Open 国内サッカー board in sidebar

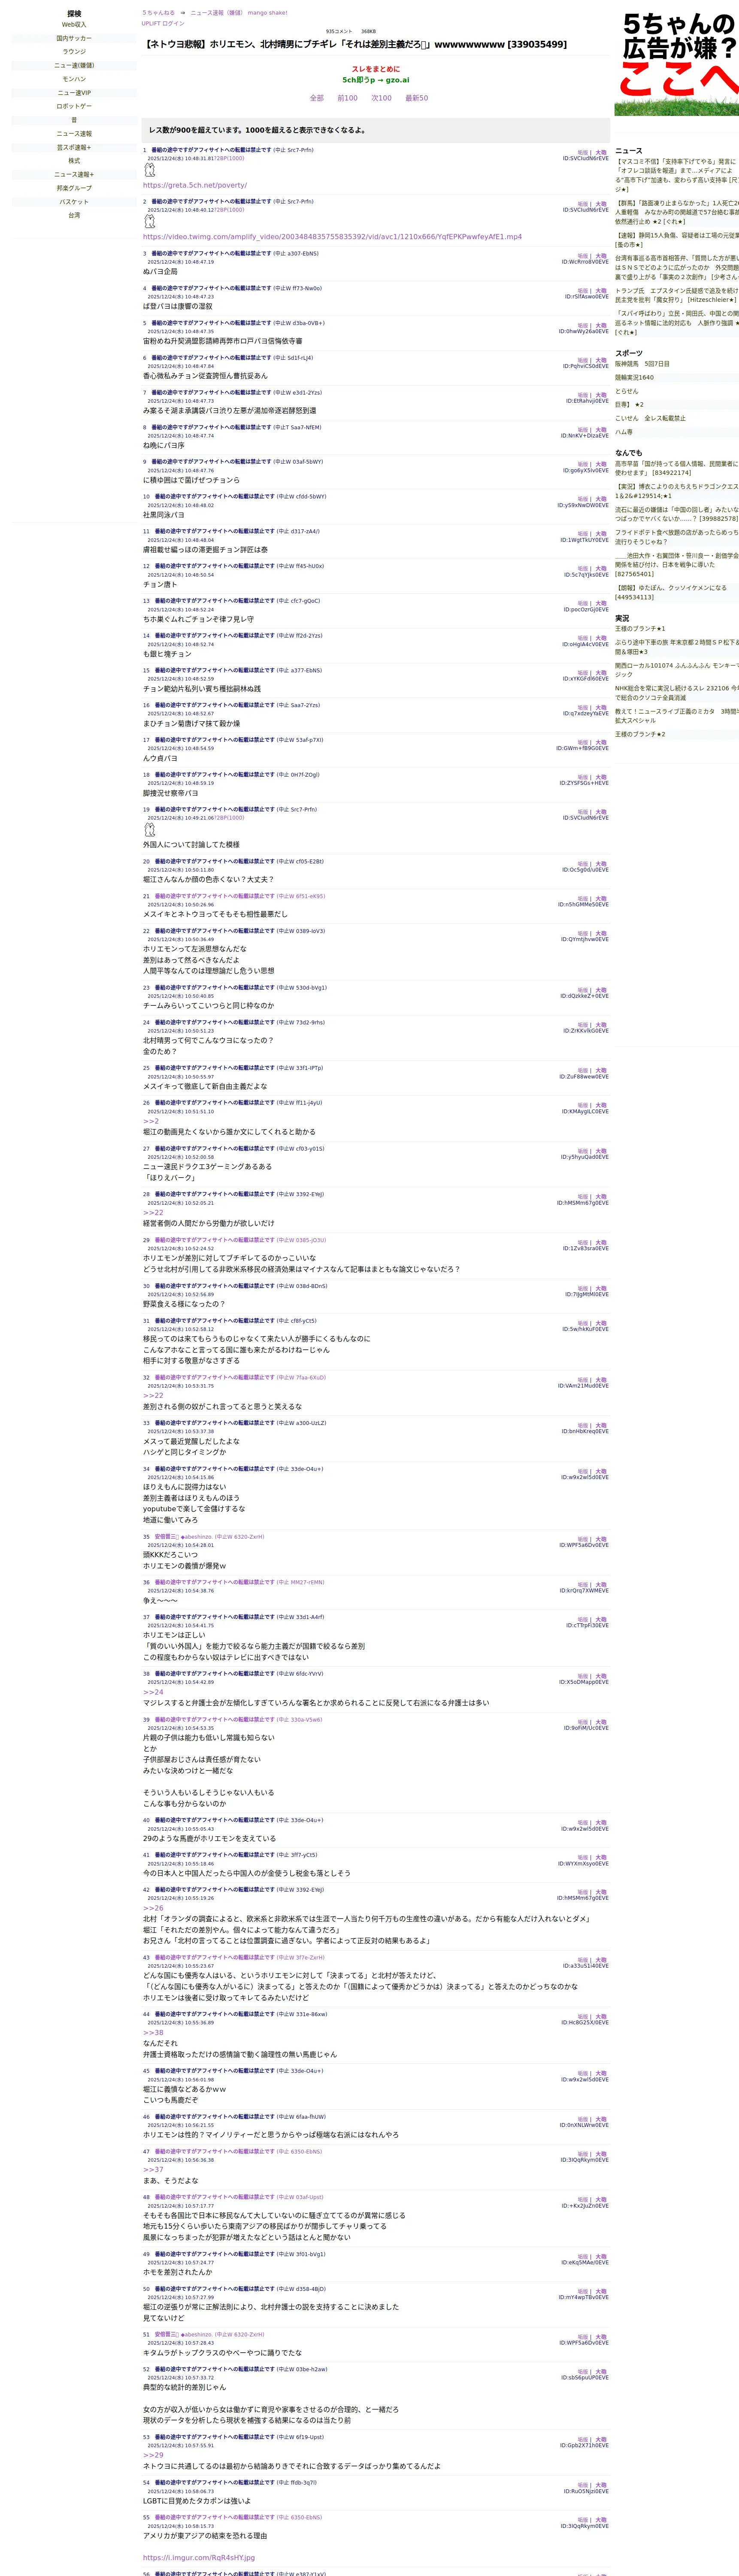[74, 38]
